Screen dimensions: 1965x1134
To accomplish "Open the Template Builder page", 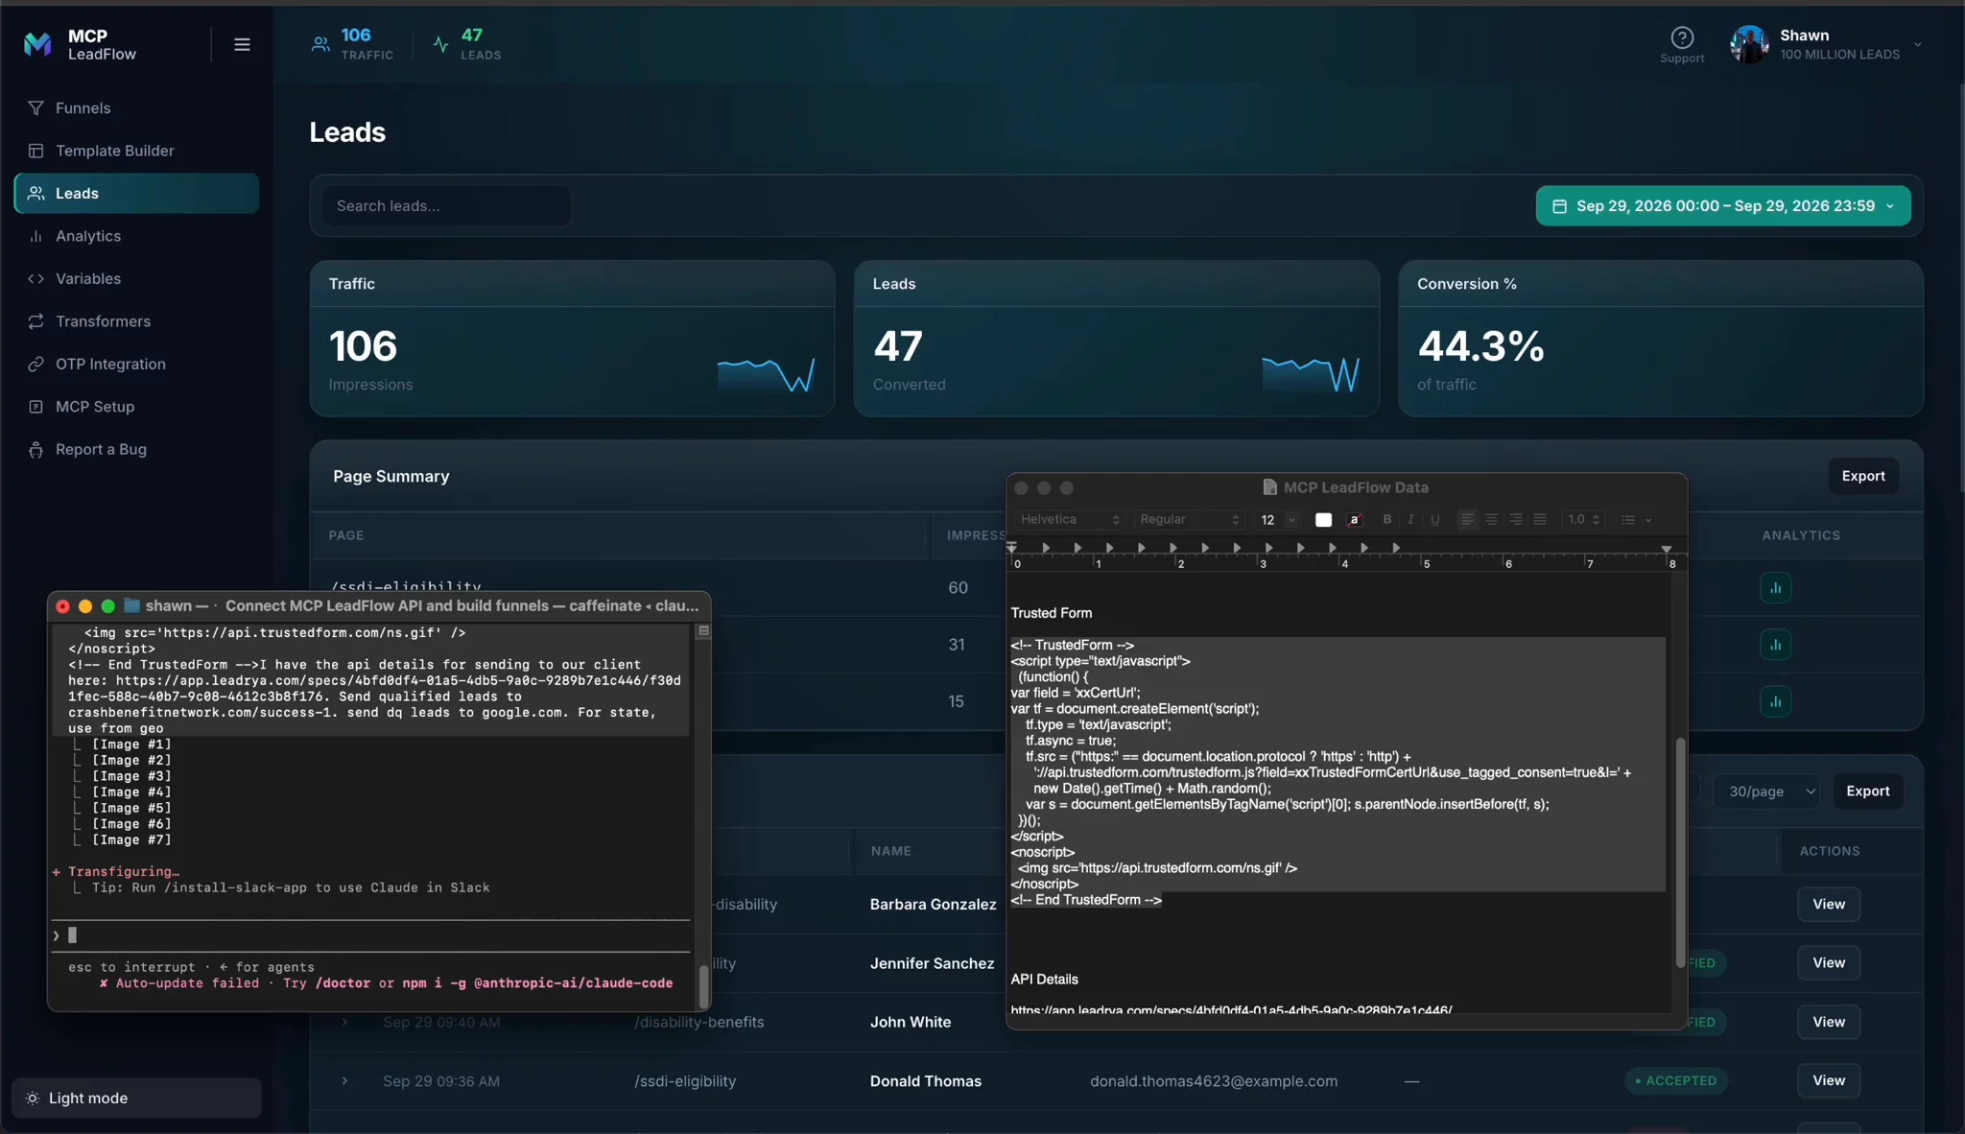I will coord(136,151).
